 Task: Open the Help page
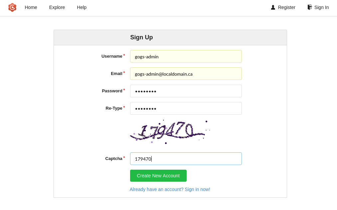(82, 7)
